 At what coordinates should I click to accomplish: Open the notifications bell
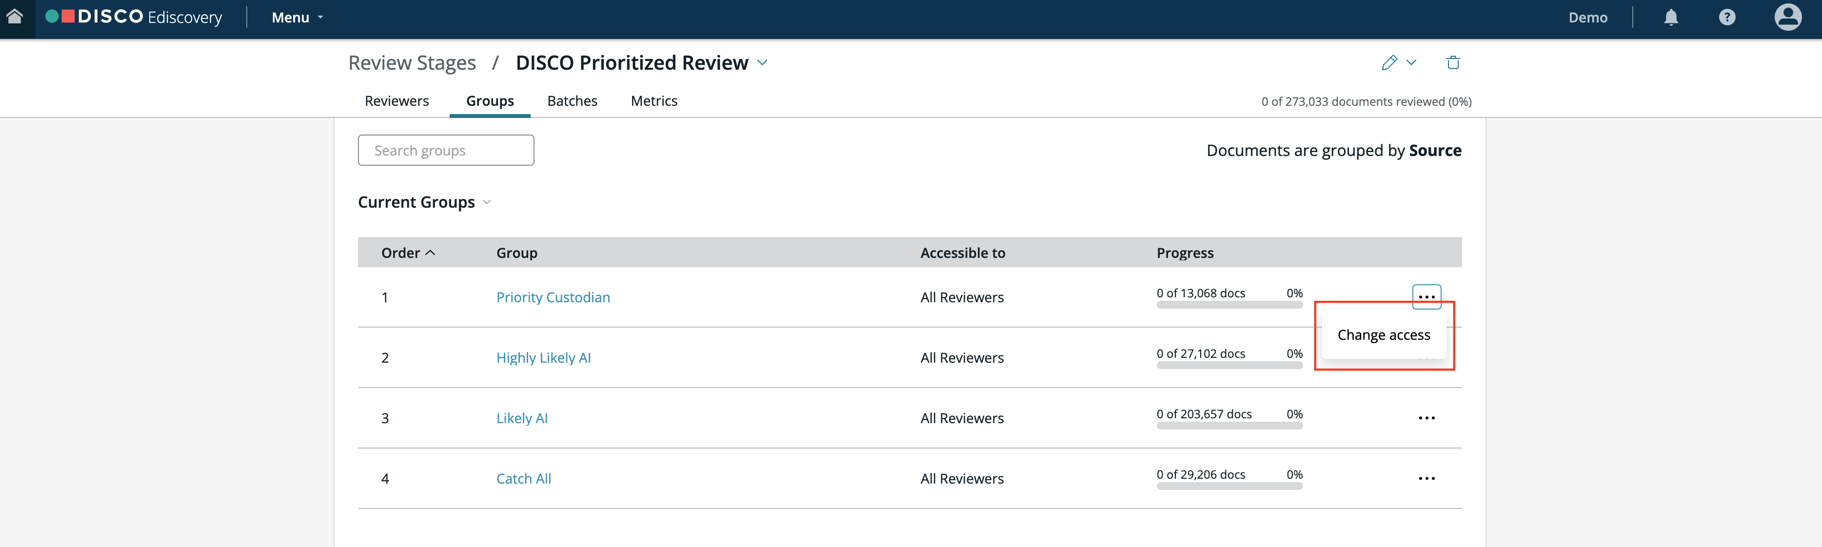point(1671,18)
